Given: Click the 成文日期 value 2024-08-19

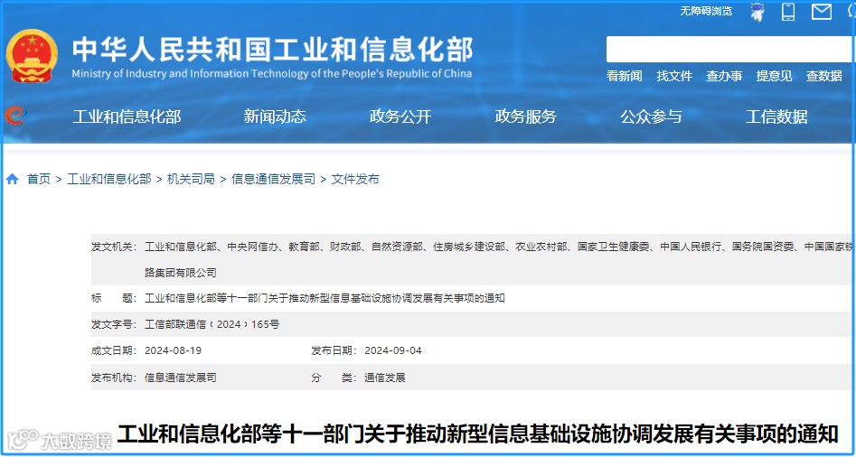Looking at the screenshot, I should pos(173,350).
